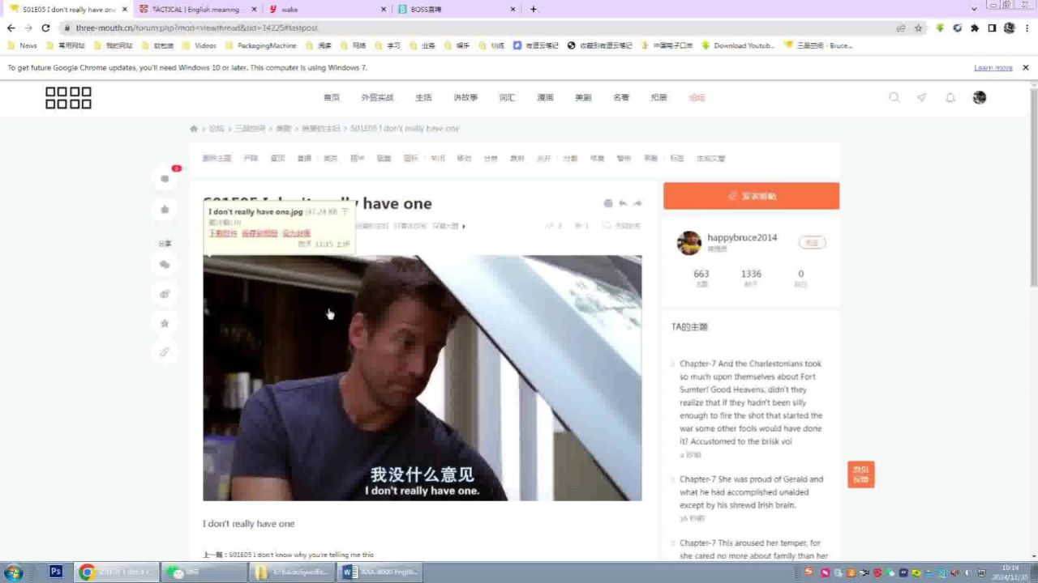Click the post image of the man

tap(422, 378)
